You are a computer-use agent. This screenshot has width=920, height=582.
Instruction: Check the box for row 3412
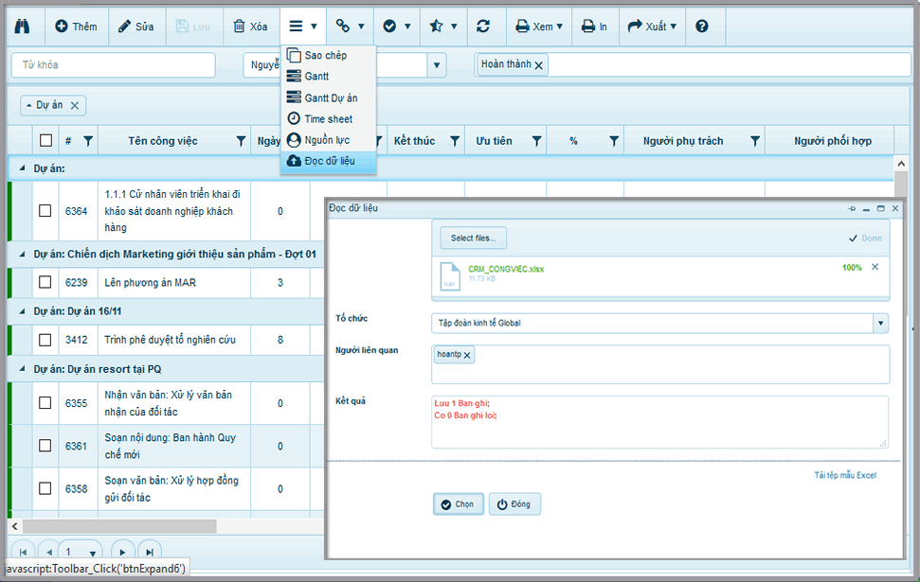tap(45, 340)
